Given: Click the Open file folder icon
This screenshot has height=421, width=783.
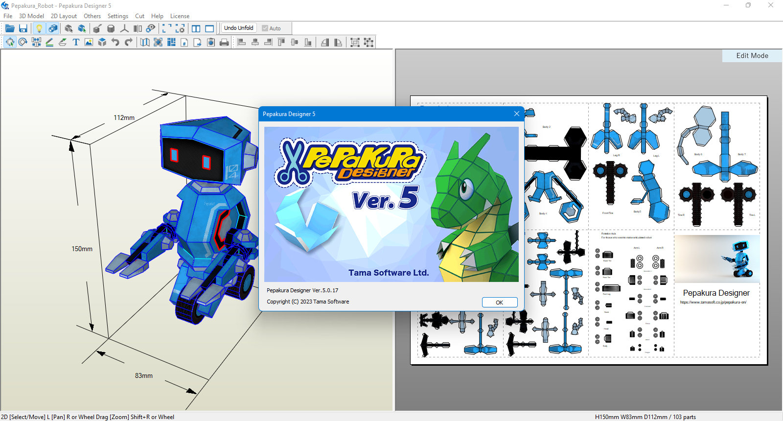Looking at the screenshot, I should [x=10, y=28].
